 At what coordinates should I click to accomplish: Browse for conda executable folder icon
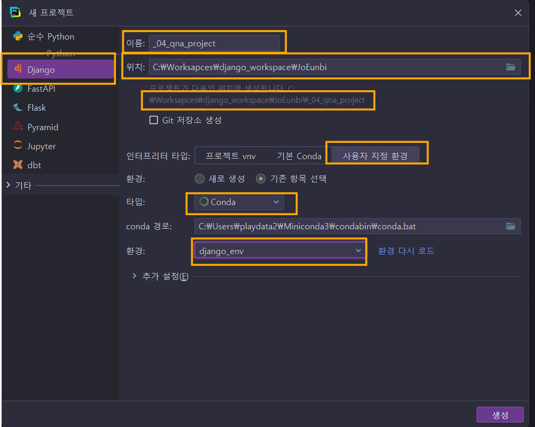coord(511,226)
